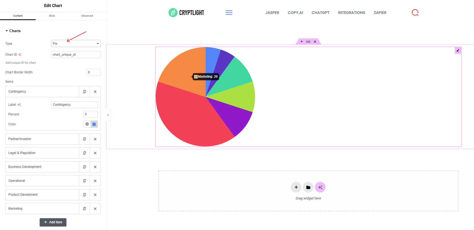Grab the section edit dots handle
The height and width of the screenshot is (230, 474).
[x=308, y=42]
